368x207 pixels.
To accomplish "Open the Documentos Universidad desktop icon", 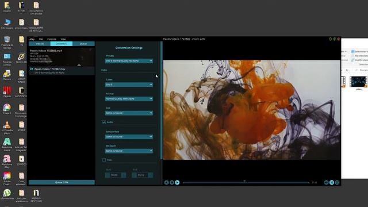I will pyautogui.click(x=36, y=8).
